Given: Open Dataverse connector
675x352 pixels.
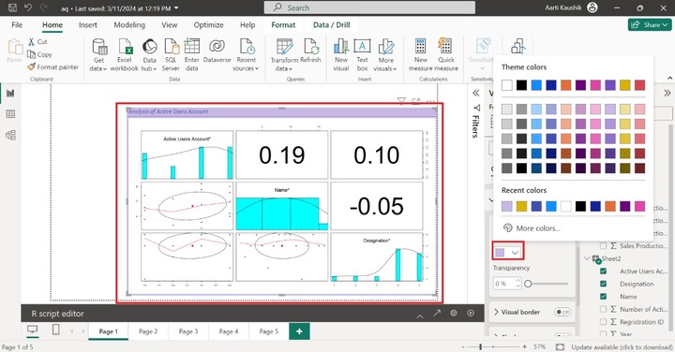Looking at the screenshot, I should coord(217,51).
